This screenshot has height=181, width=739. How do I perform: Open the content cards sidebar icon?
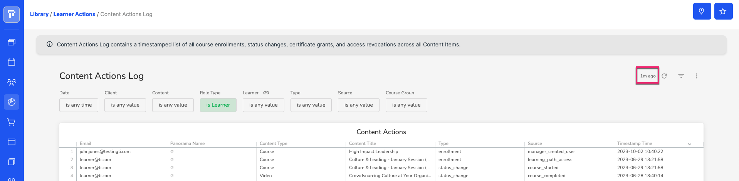pos(12,42)
